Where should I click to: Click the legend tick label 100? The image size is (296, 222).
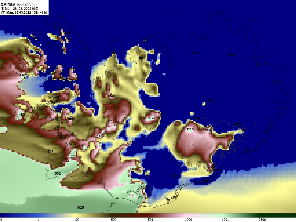(x=77, y=220)
